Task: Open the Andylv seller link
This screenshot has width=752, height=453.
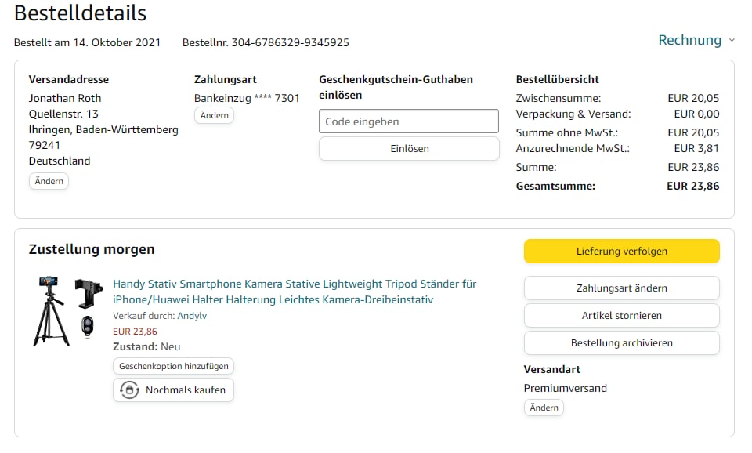Action: click(x=192, y=316)
